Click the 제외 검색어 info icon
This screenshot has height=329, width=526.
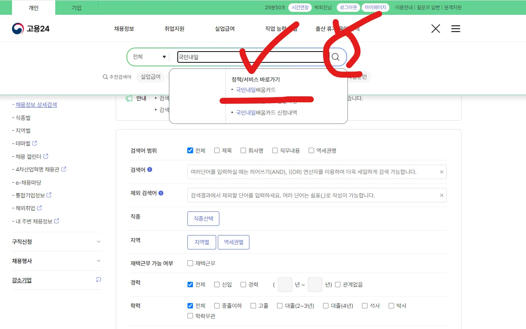tap(161, 193)
